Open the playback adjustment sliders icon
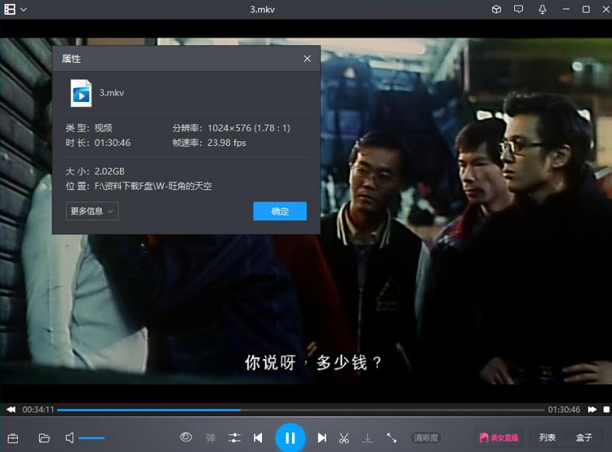The height and width of the screenshot is (452, 612). pyautogui.click(x=235, y=438)
